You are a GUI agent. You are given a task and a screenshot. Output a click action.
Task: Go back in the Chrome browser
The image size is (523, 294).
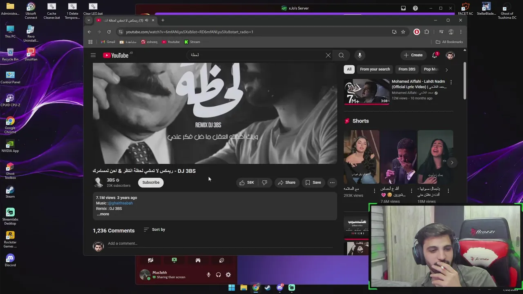[x=89, y=32]
